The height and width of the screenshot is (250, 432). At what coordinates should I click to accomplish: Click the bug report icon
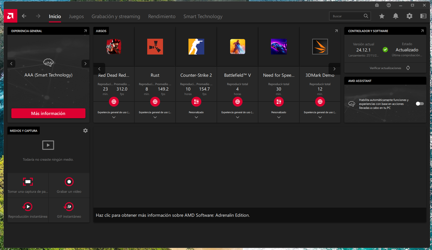[x=377, y=5]
